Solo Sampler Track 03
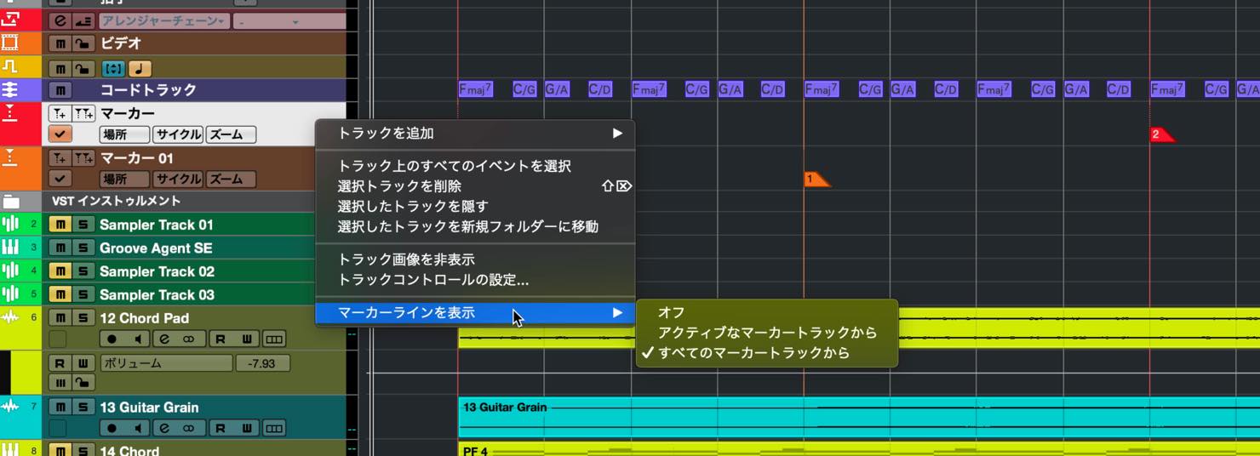The image size is (1260, 456). tap(83, 294)
